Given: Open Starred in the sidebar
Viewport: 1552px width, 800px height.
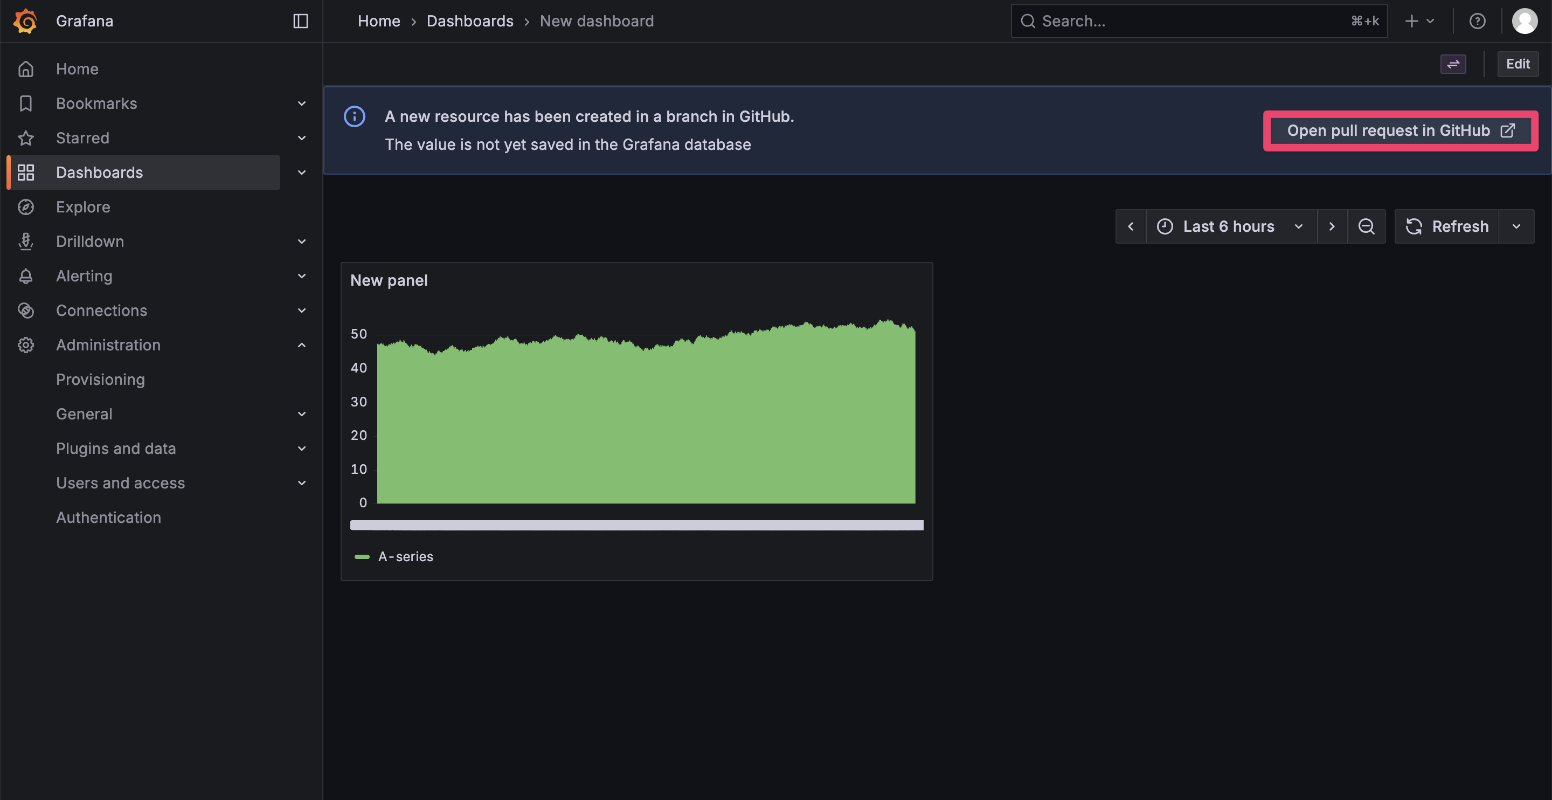Looking at the screenshot, I should point(82,138).
